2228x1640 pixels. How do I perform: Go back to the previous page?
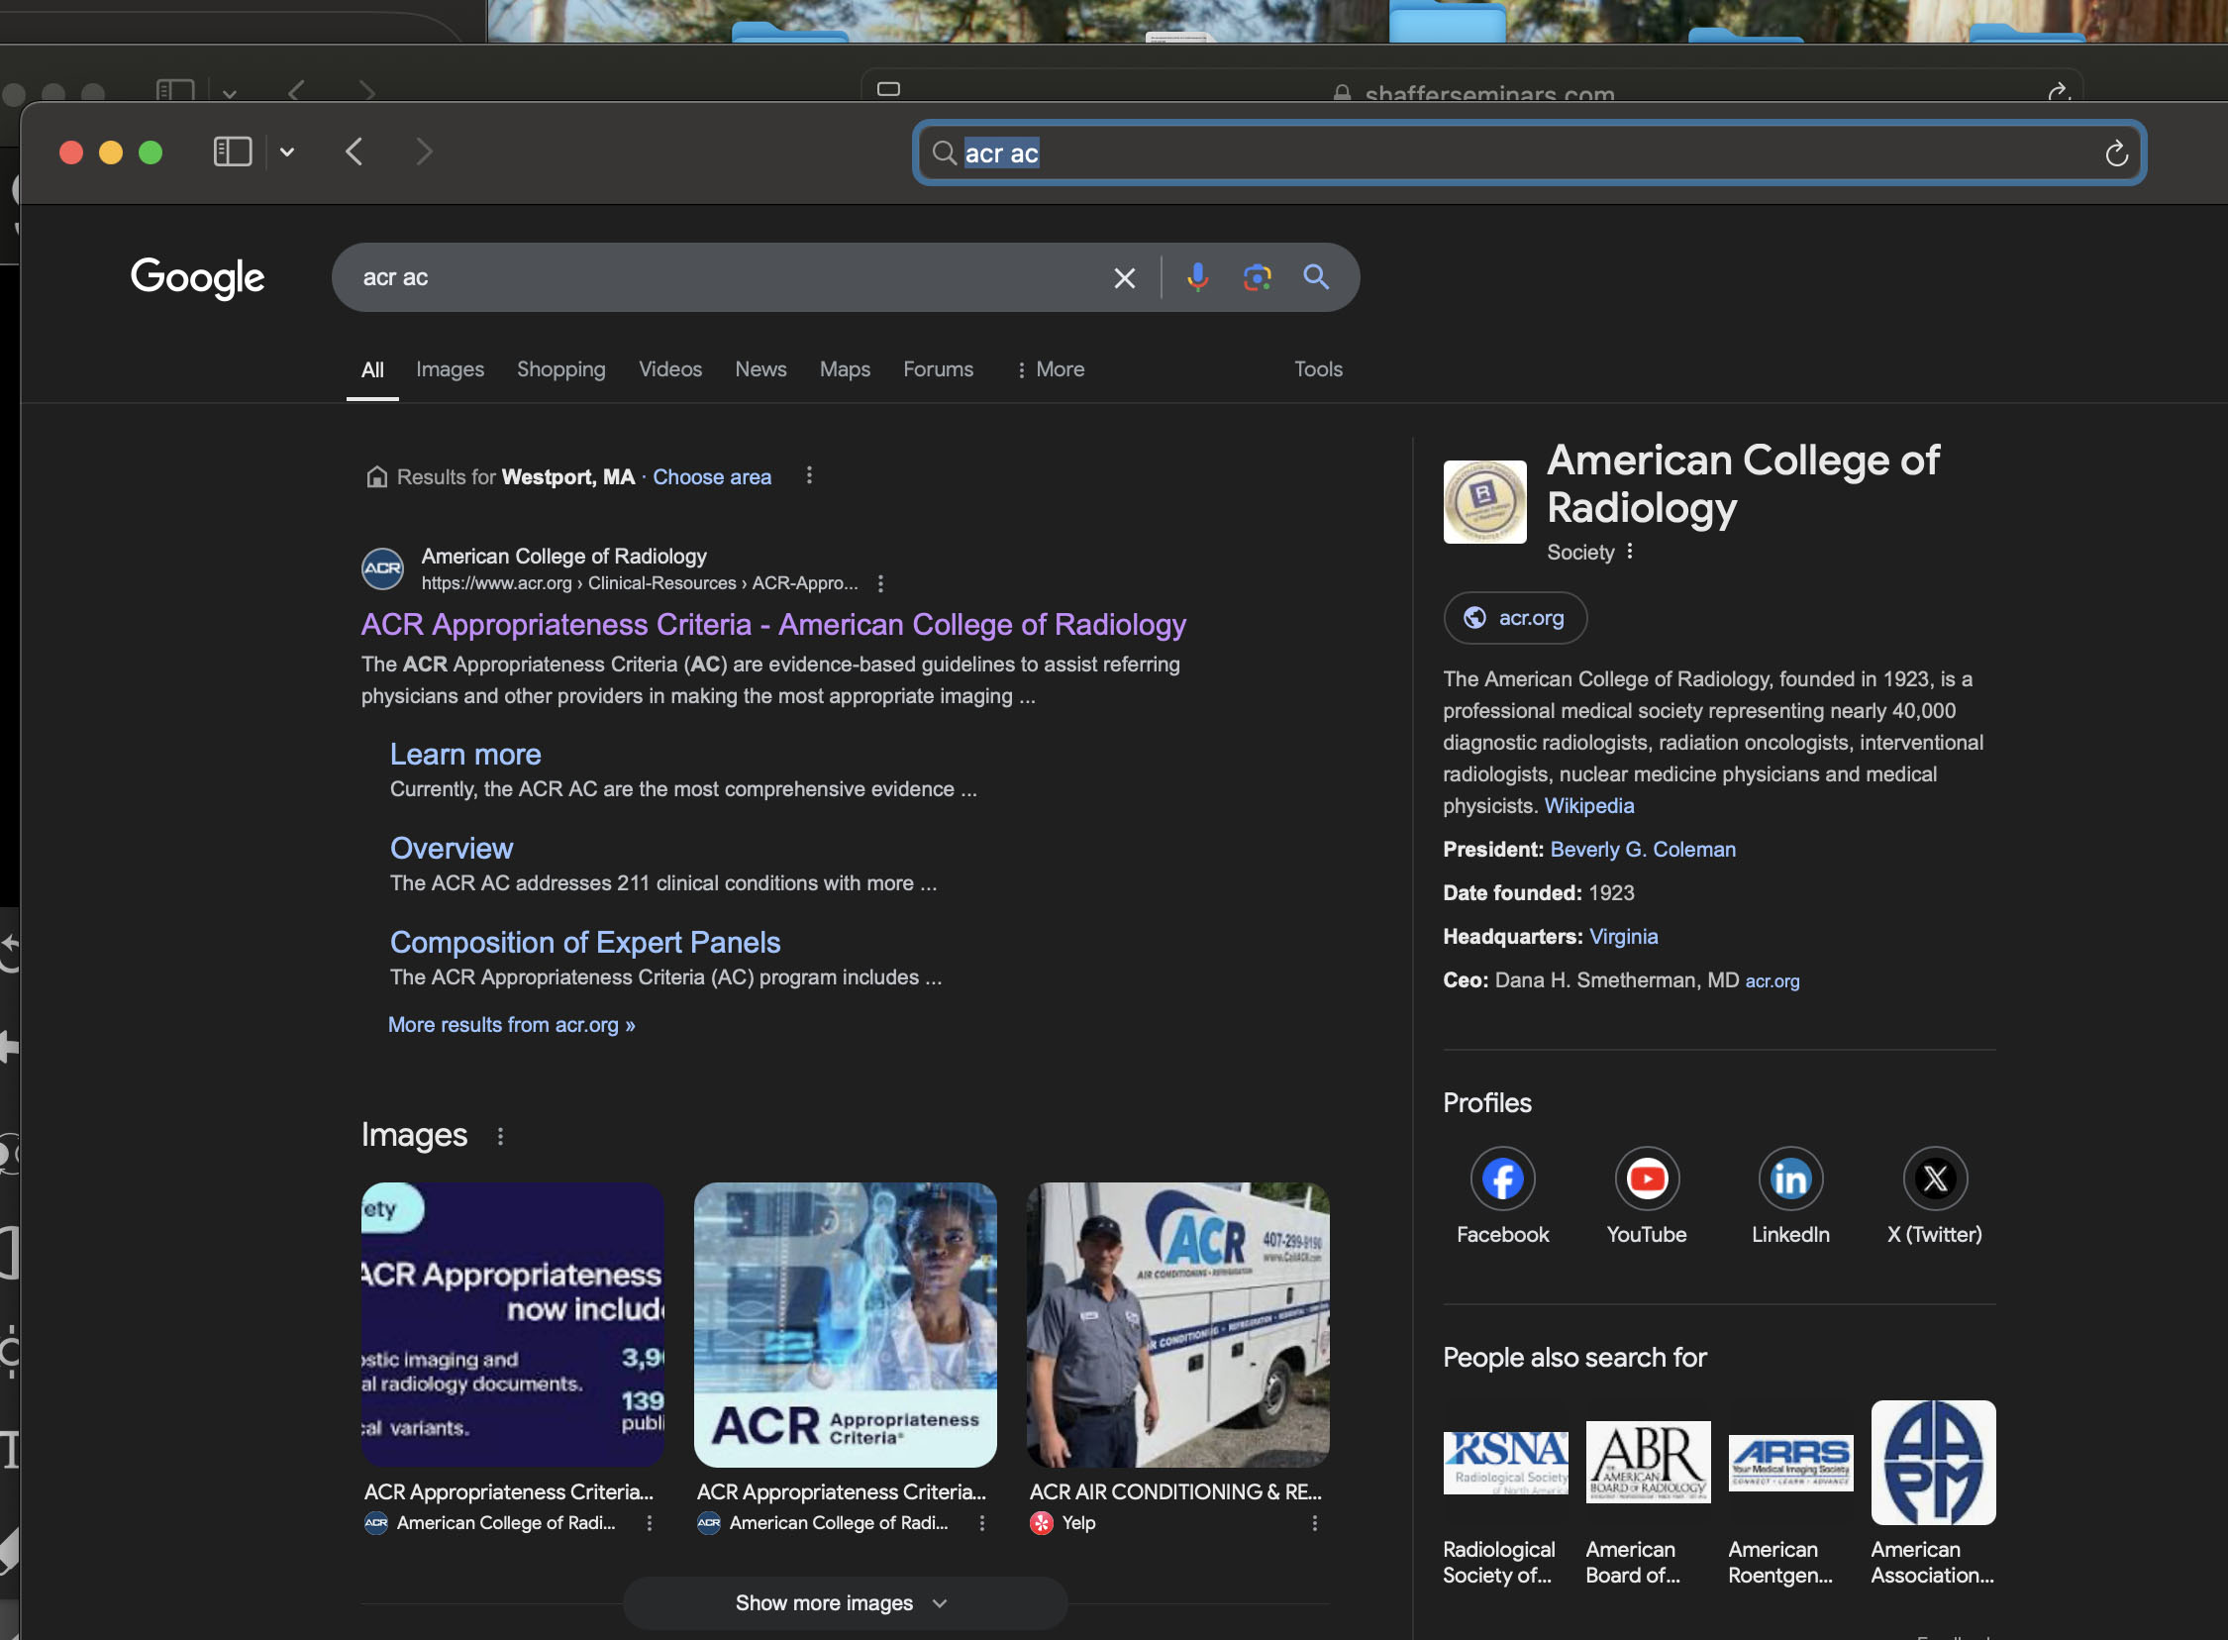pos(354,152)
